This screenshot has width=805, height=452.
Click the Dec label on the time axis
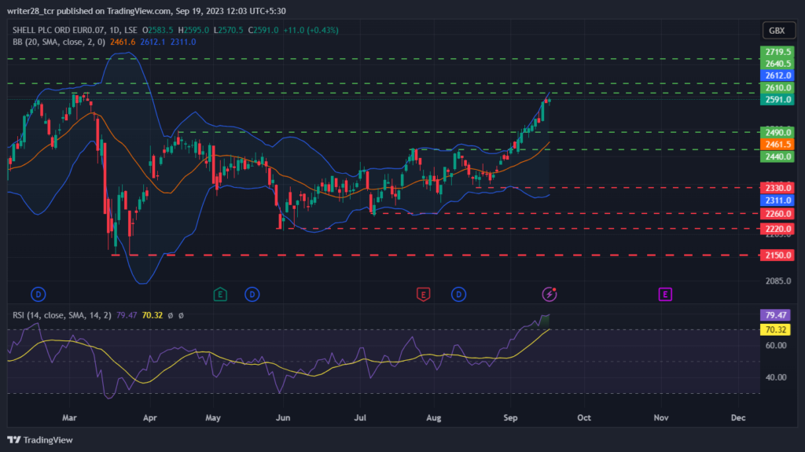pyautogui.click(x=738, y=417)
